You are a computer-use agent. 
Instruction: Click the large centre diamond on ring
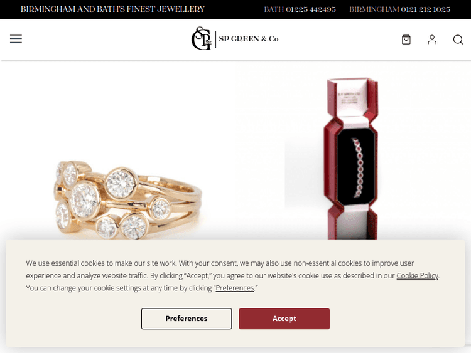pyautogui.click(x=85, y=200)
